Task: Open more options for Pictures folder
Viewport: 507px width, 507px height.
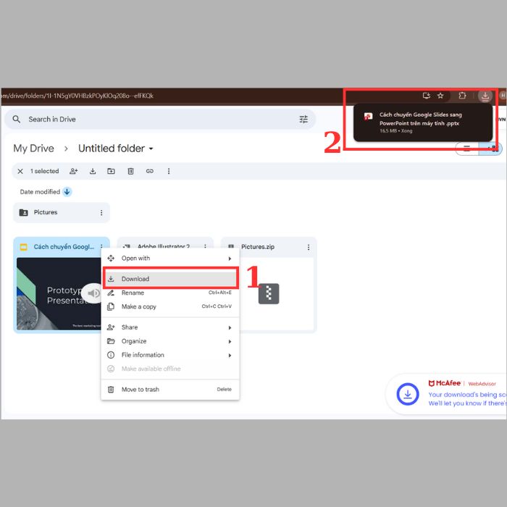Action: point(101,212)
